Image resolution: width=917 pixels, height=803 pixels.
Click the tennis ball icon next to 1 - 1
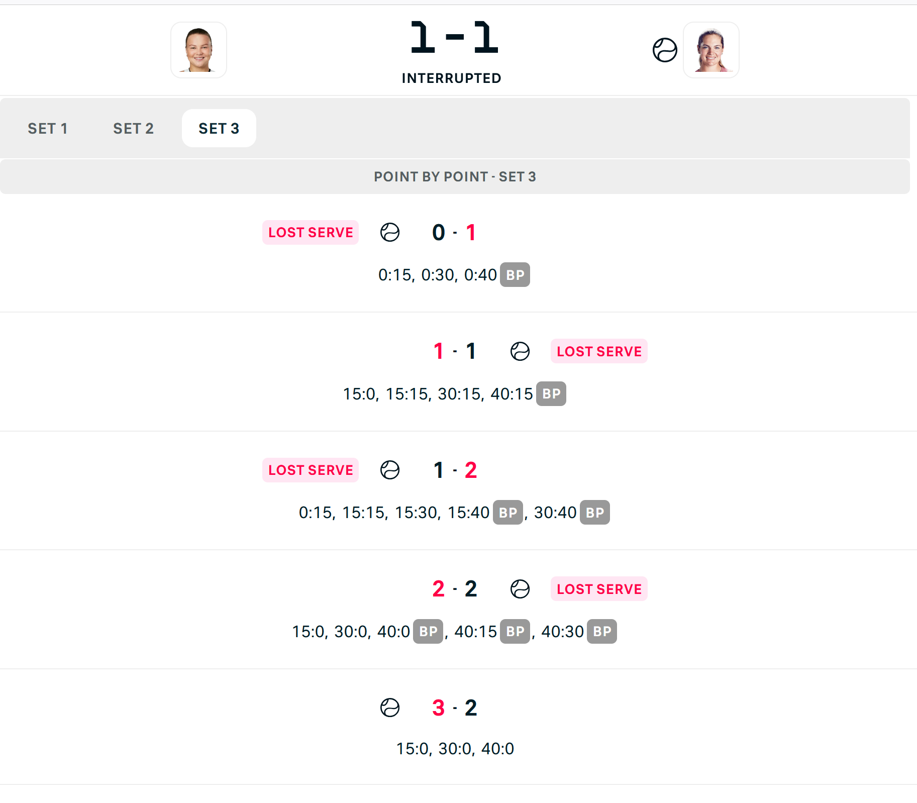[520, 351]
